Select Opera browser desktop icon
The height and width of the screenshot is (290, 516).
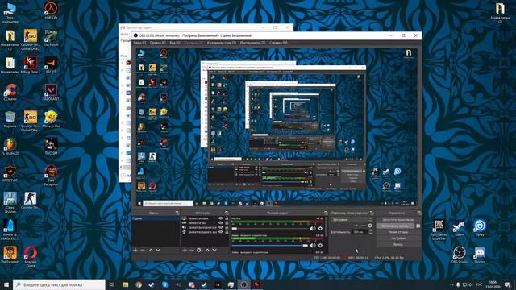pyautogui.click(x=31, y=256)
